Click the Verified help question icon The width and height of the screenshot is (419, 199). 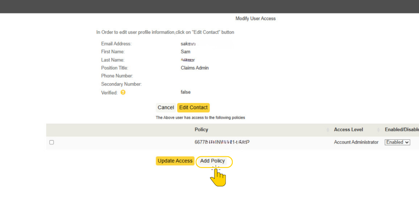tap(123, 93)
